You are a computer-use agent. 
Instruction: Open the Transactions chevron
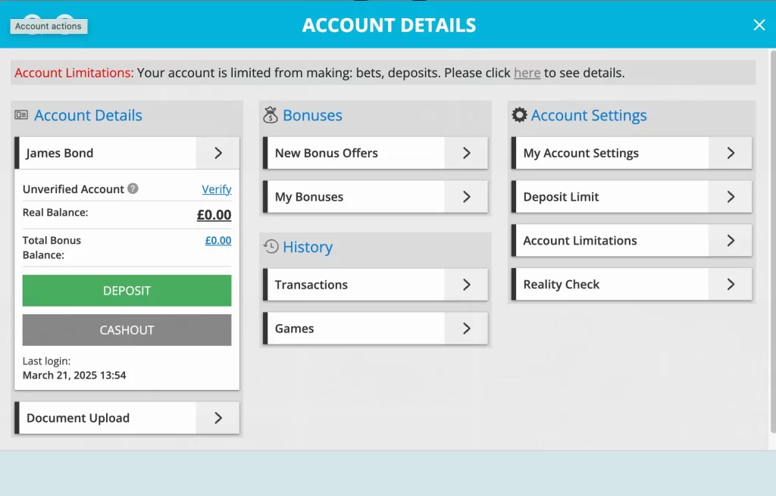click(468, 285)
